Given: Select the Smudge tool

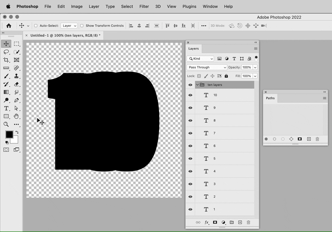Looking at the screenshot, I should click(x=16, y=92).
